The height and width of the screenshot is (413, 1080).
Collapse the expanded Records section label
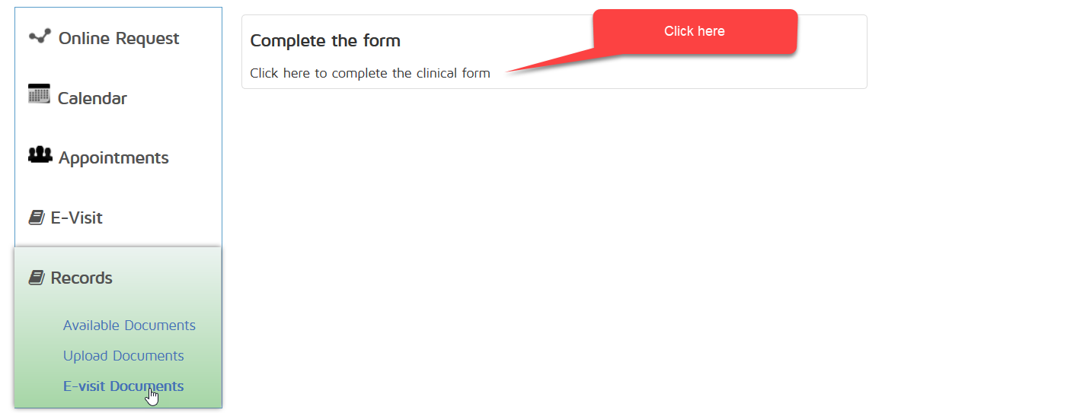click(x=81, y=278)
